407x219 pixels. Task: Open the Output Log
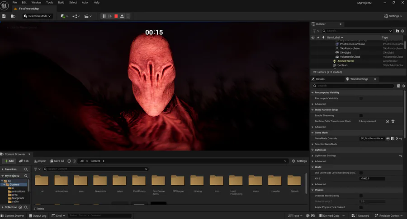[x=38, y=216]
